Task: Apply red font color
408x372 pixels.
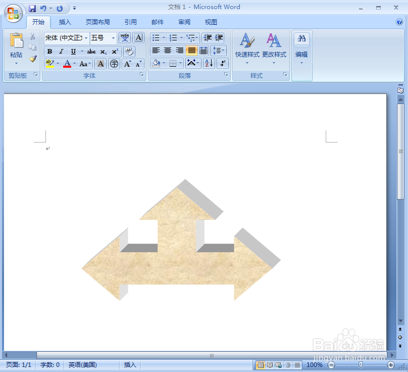Action: (67, 64)
